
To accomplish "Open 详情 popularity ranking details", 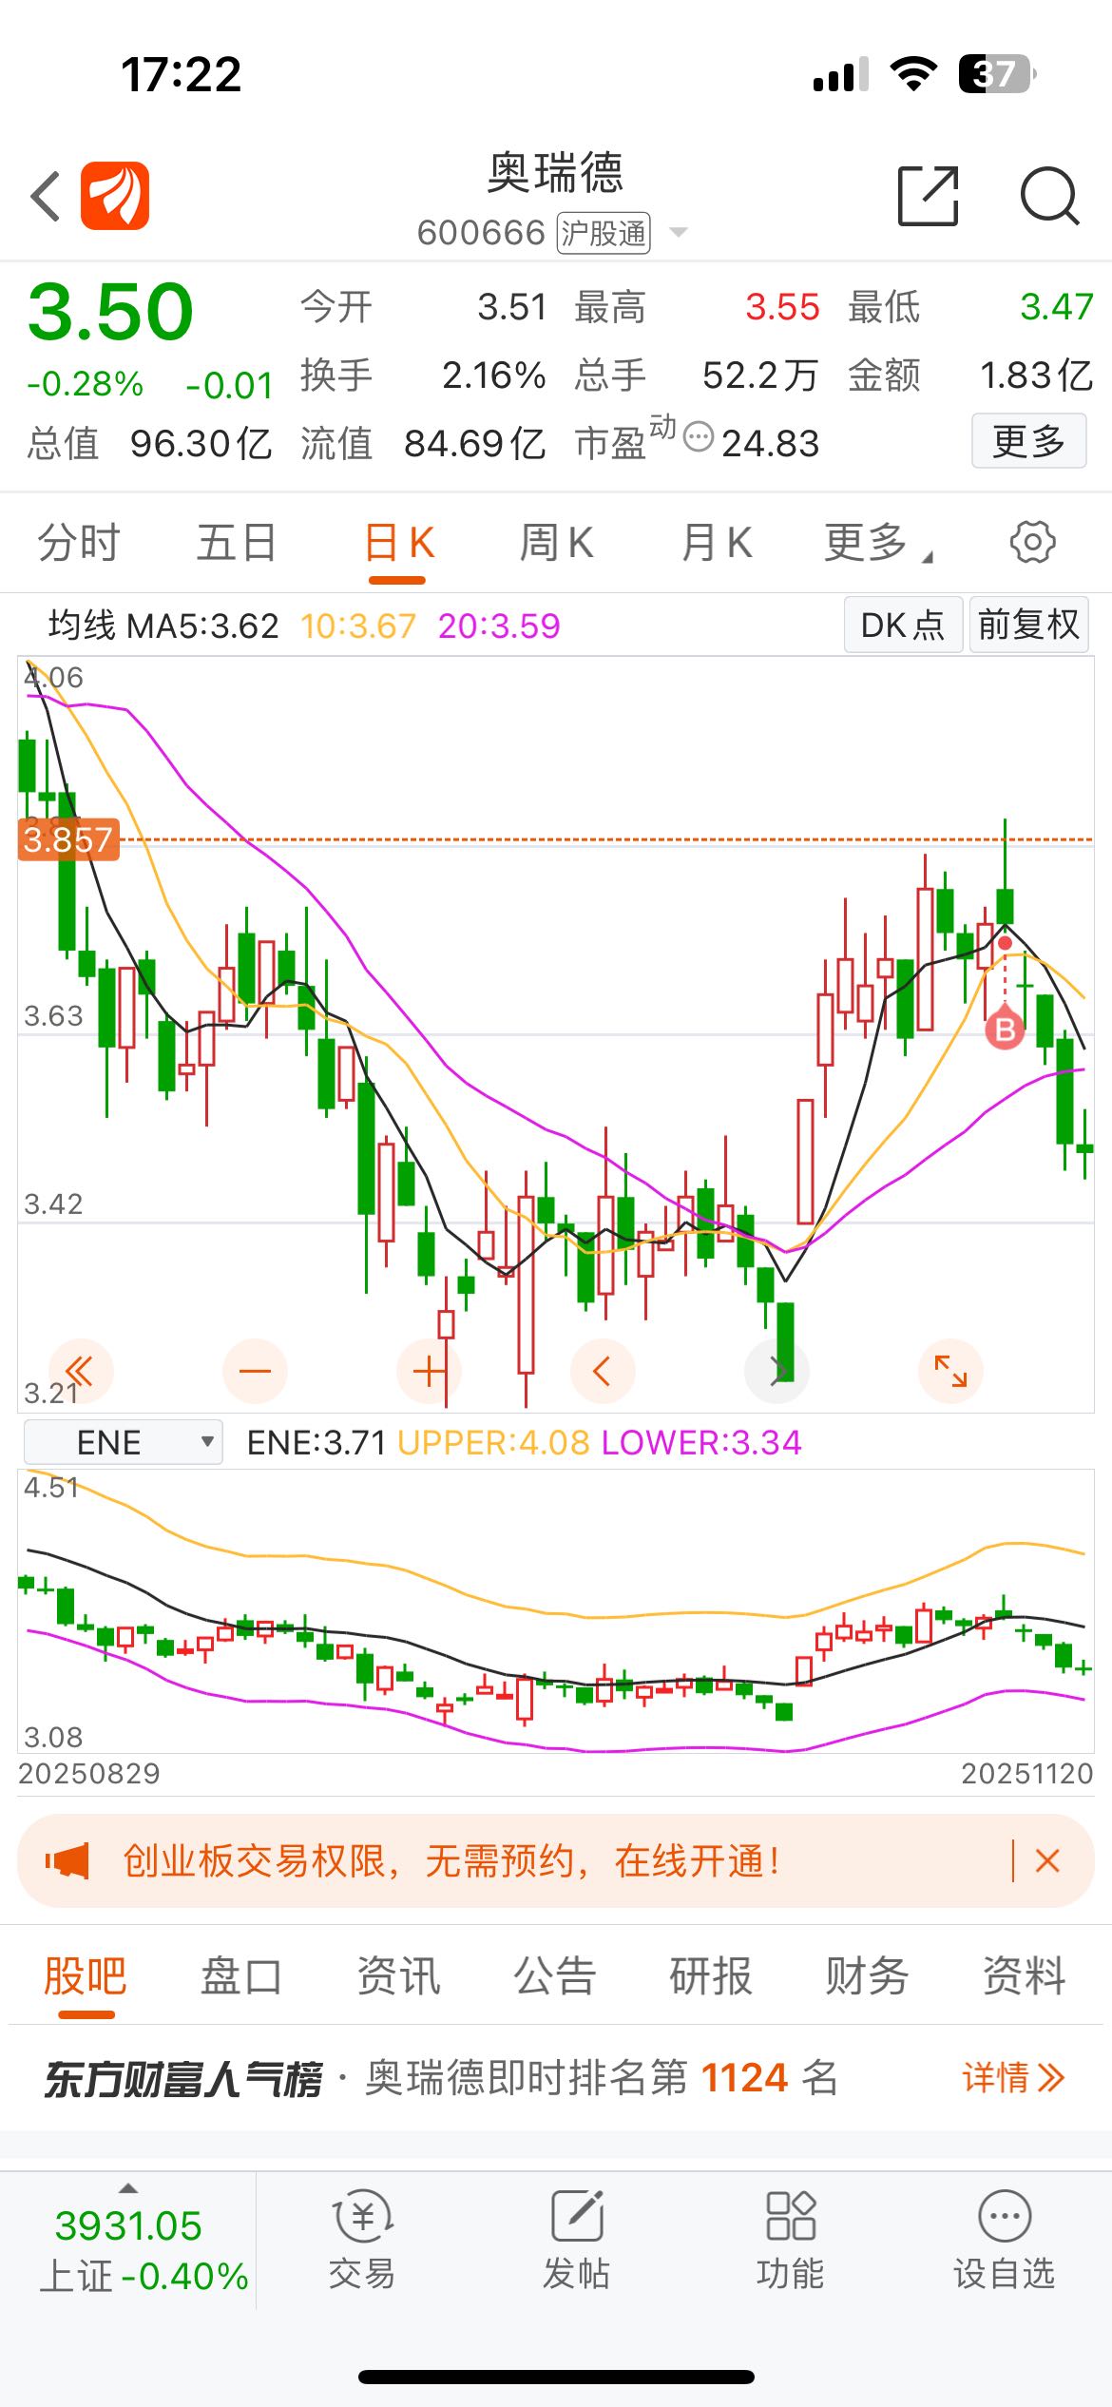I will point(1013,2077).
